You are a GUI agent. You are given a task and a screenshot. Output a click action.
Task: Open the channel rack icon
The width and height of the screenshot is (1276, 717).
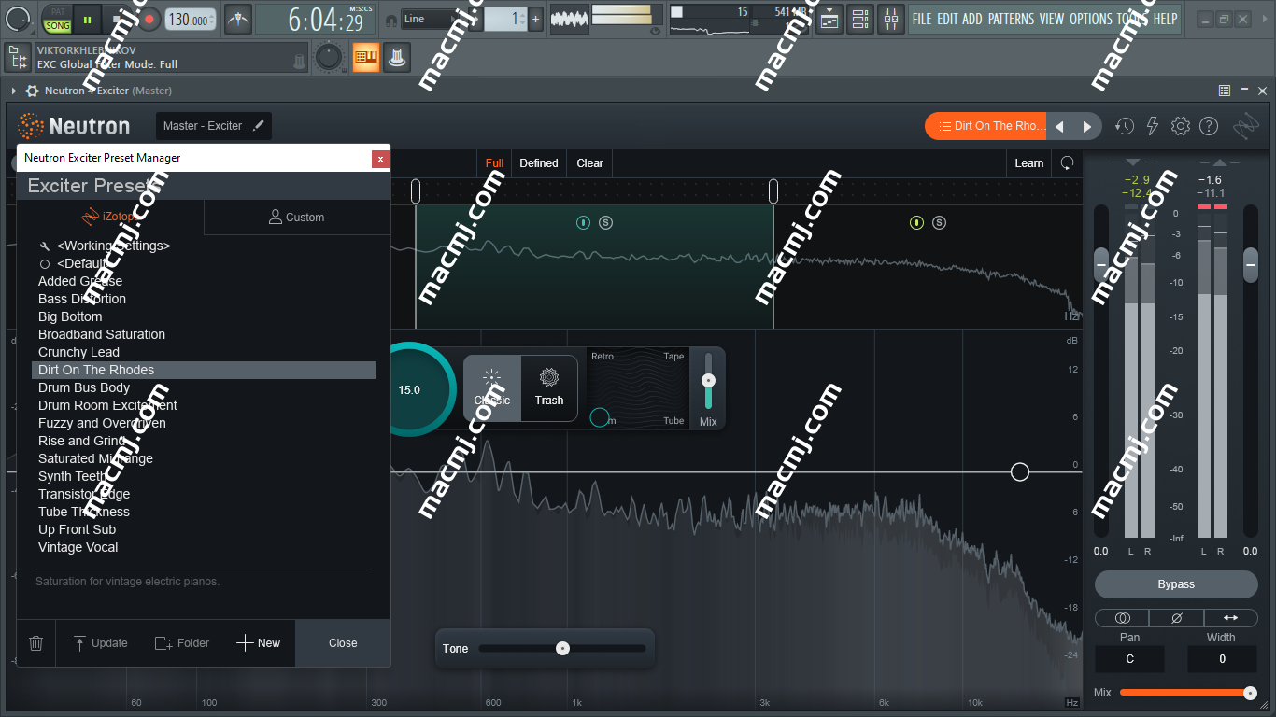[x=860, y=19]
